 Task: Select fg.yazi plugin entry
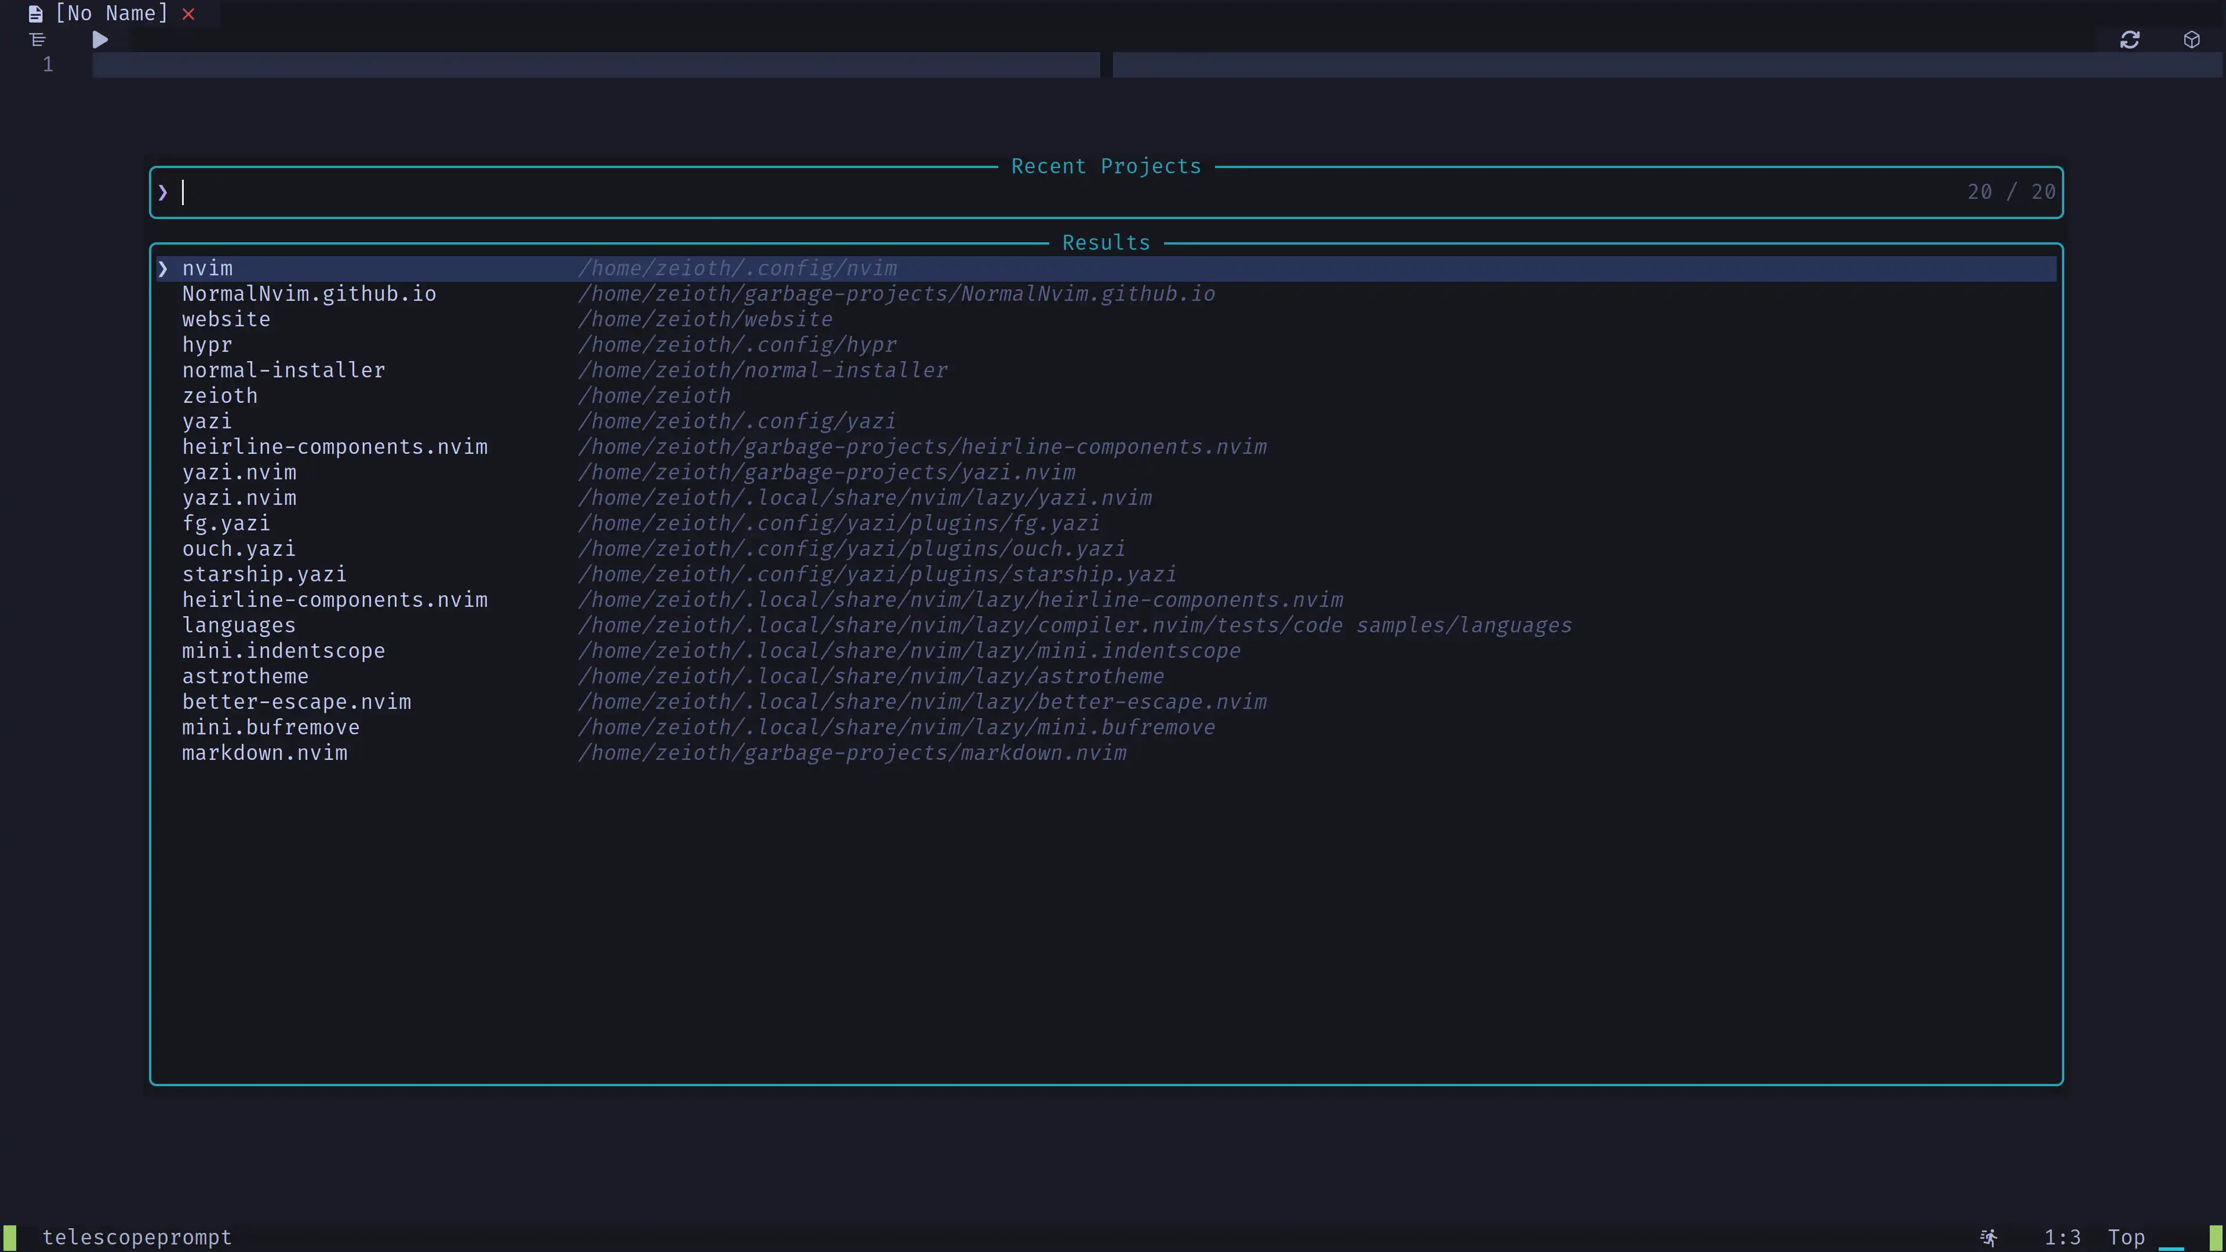225,523
